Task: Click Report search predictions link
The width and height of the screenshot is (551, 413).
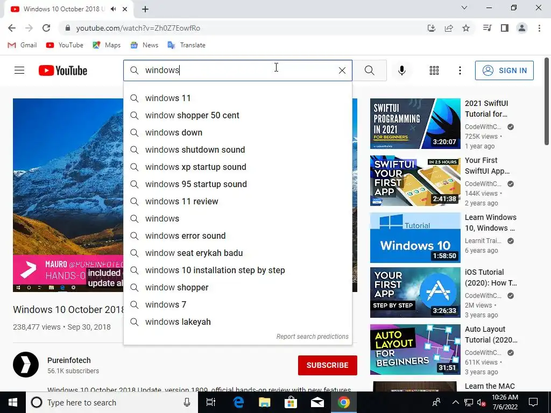Action: pos(313,337)
